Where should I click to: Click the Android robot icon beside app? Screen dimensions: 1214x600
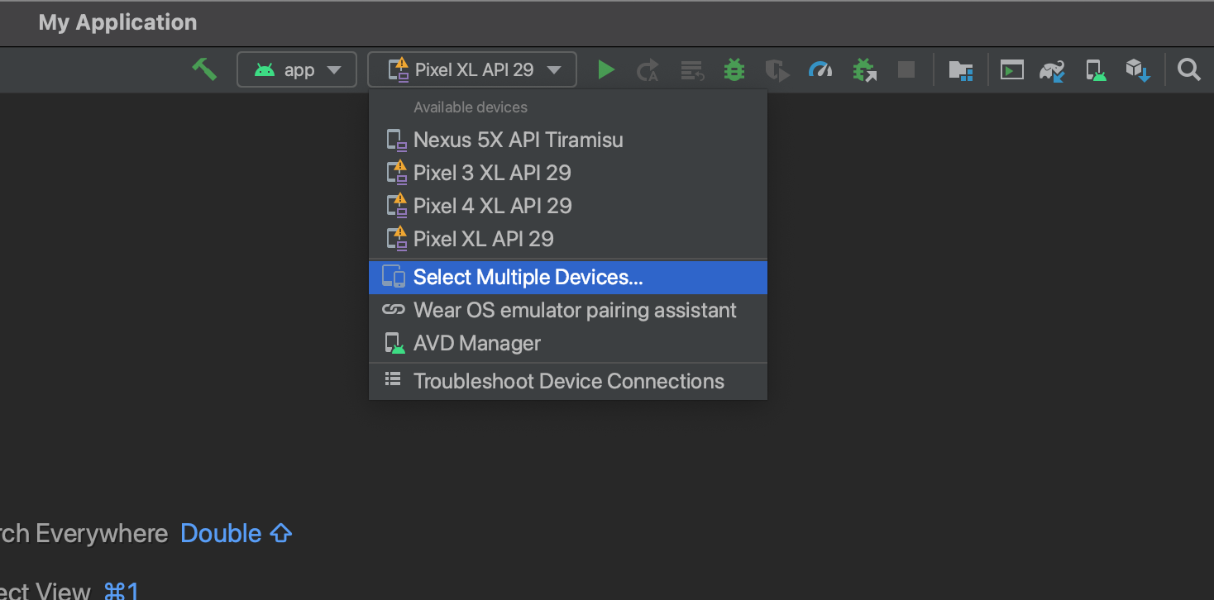pyautogui.click(x=265, y=69)
